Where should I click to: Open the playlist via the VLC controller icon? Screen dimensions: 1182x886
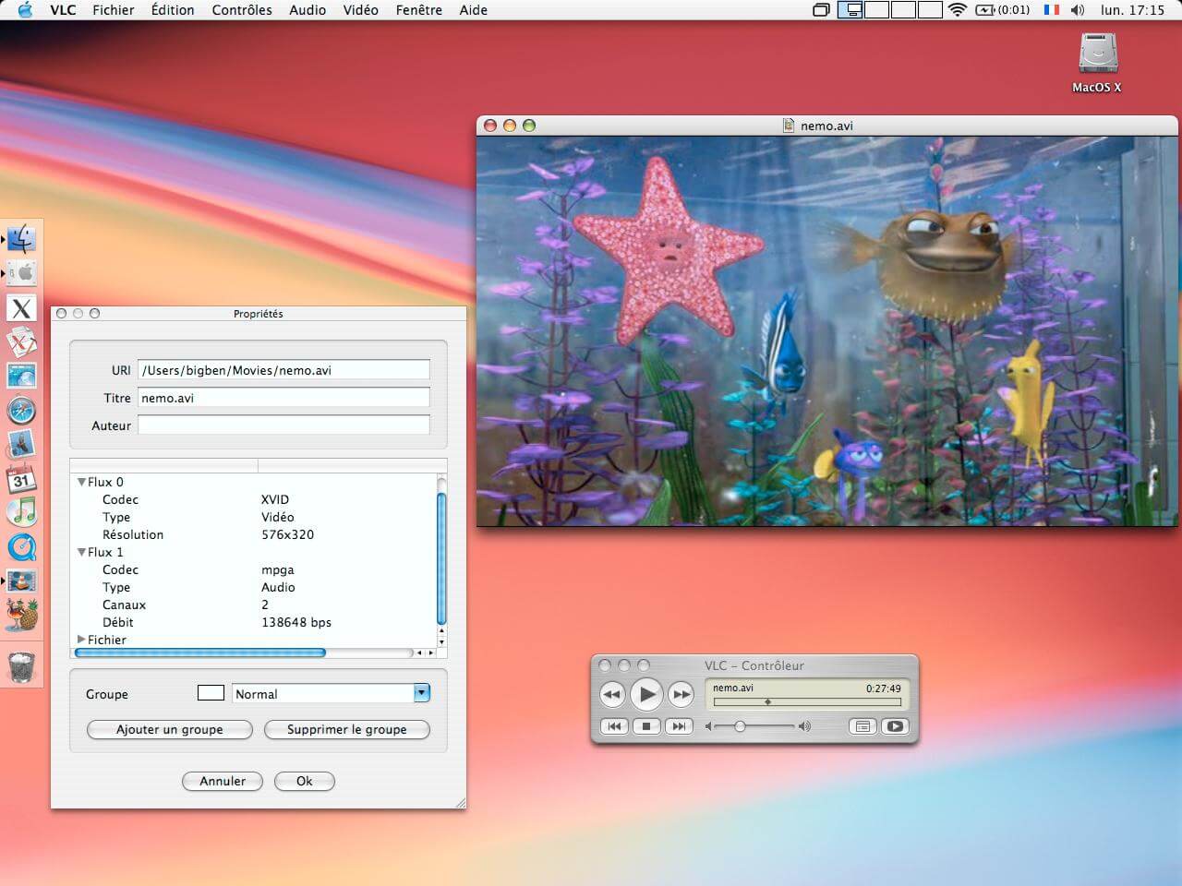tap(862, 726)
